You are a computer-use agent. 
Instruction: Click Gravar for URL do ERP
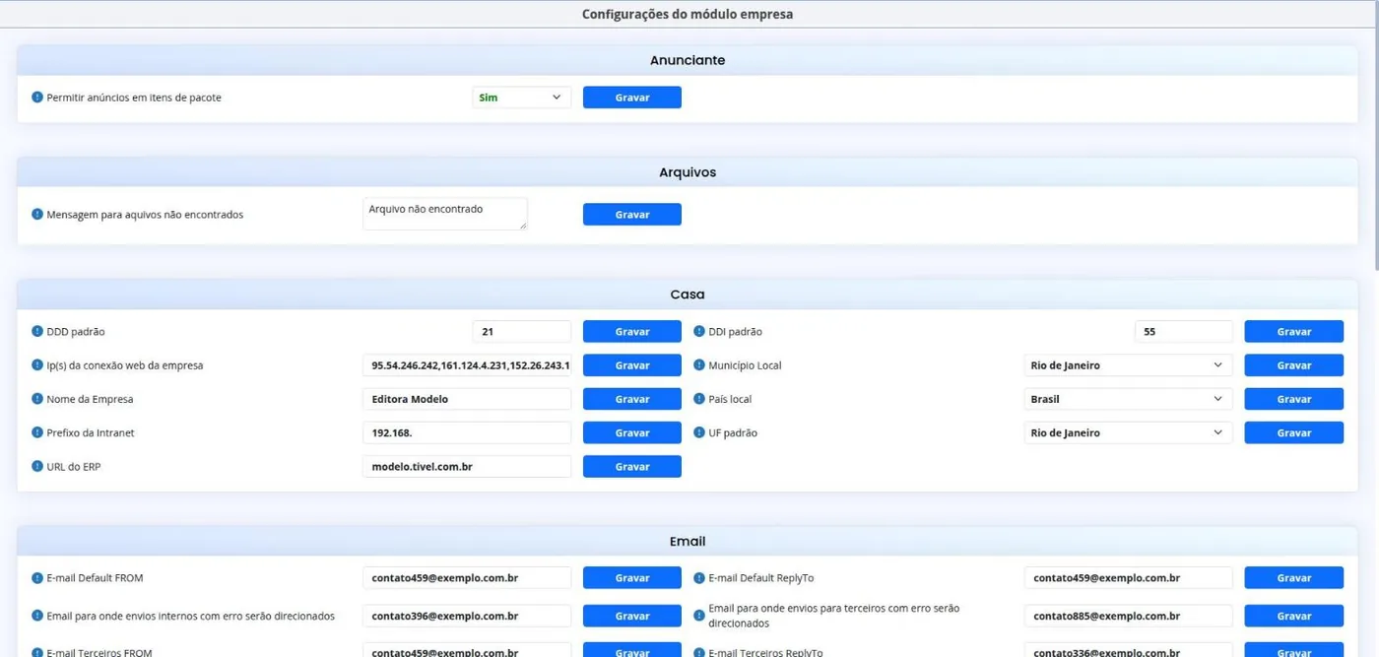[x=632, y=466]
